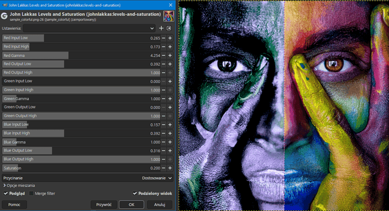The image size is (389, 211).
Task: Decrease Red Input Low value
Action: [x=163, y=38]
